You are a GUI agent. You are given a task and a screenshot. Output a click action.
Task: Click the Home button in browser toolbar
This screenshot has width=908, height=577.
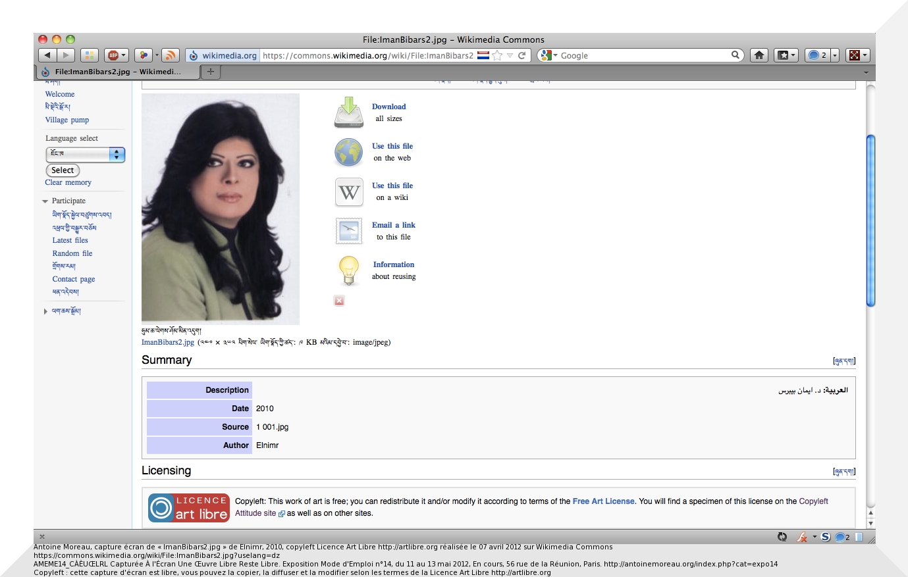(x=759, y=55)
